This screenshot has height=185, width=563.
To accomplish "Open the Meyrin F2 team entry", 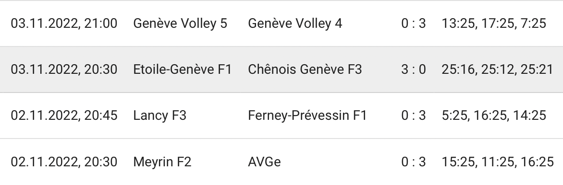I will (x=162, y=162).
